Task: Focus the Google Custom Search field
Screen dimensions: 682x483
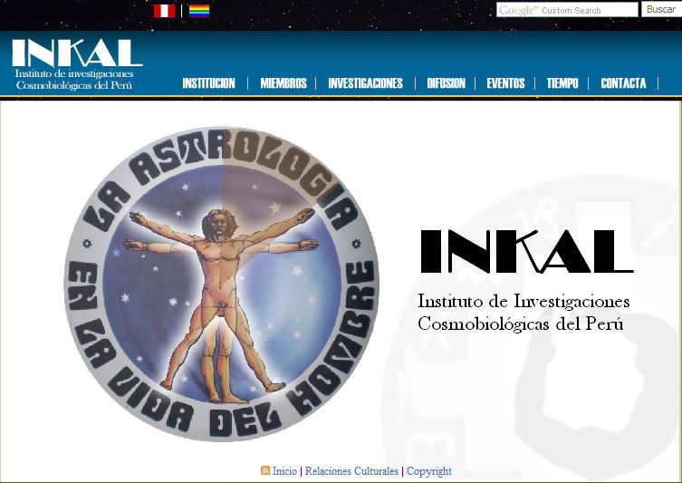Action: 567,10
